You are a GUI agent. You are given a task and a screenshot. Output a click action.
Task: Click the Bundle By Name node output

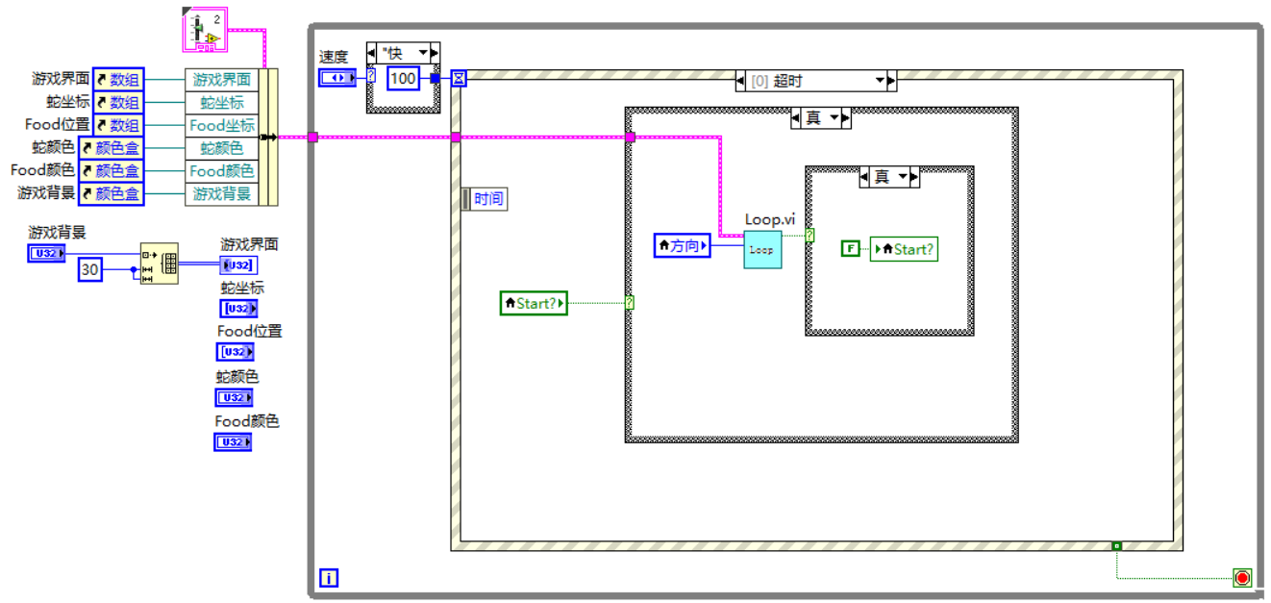(268, 137)
